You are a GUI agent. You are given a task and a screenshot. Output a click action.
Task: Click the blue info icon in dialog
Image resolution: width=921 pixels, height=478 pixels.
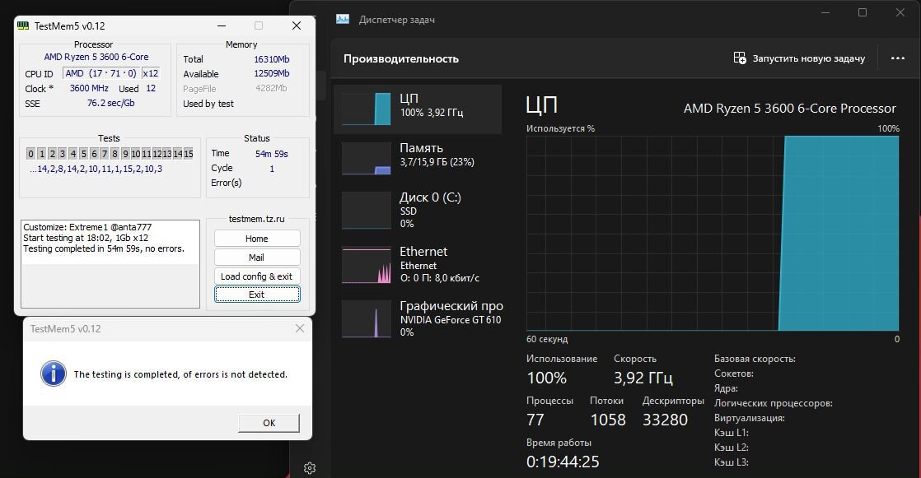click(x=54, y=374)
